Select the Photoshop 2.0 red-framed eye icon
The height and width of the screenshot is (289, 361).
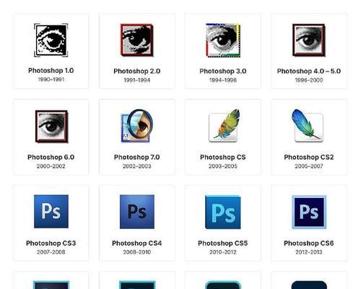click(x=137, y=40)
